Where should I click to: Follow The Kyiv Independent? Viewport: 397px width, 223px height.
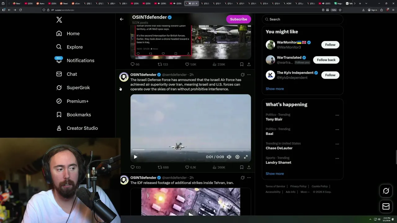tap(330, 75)
